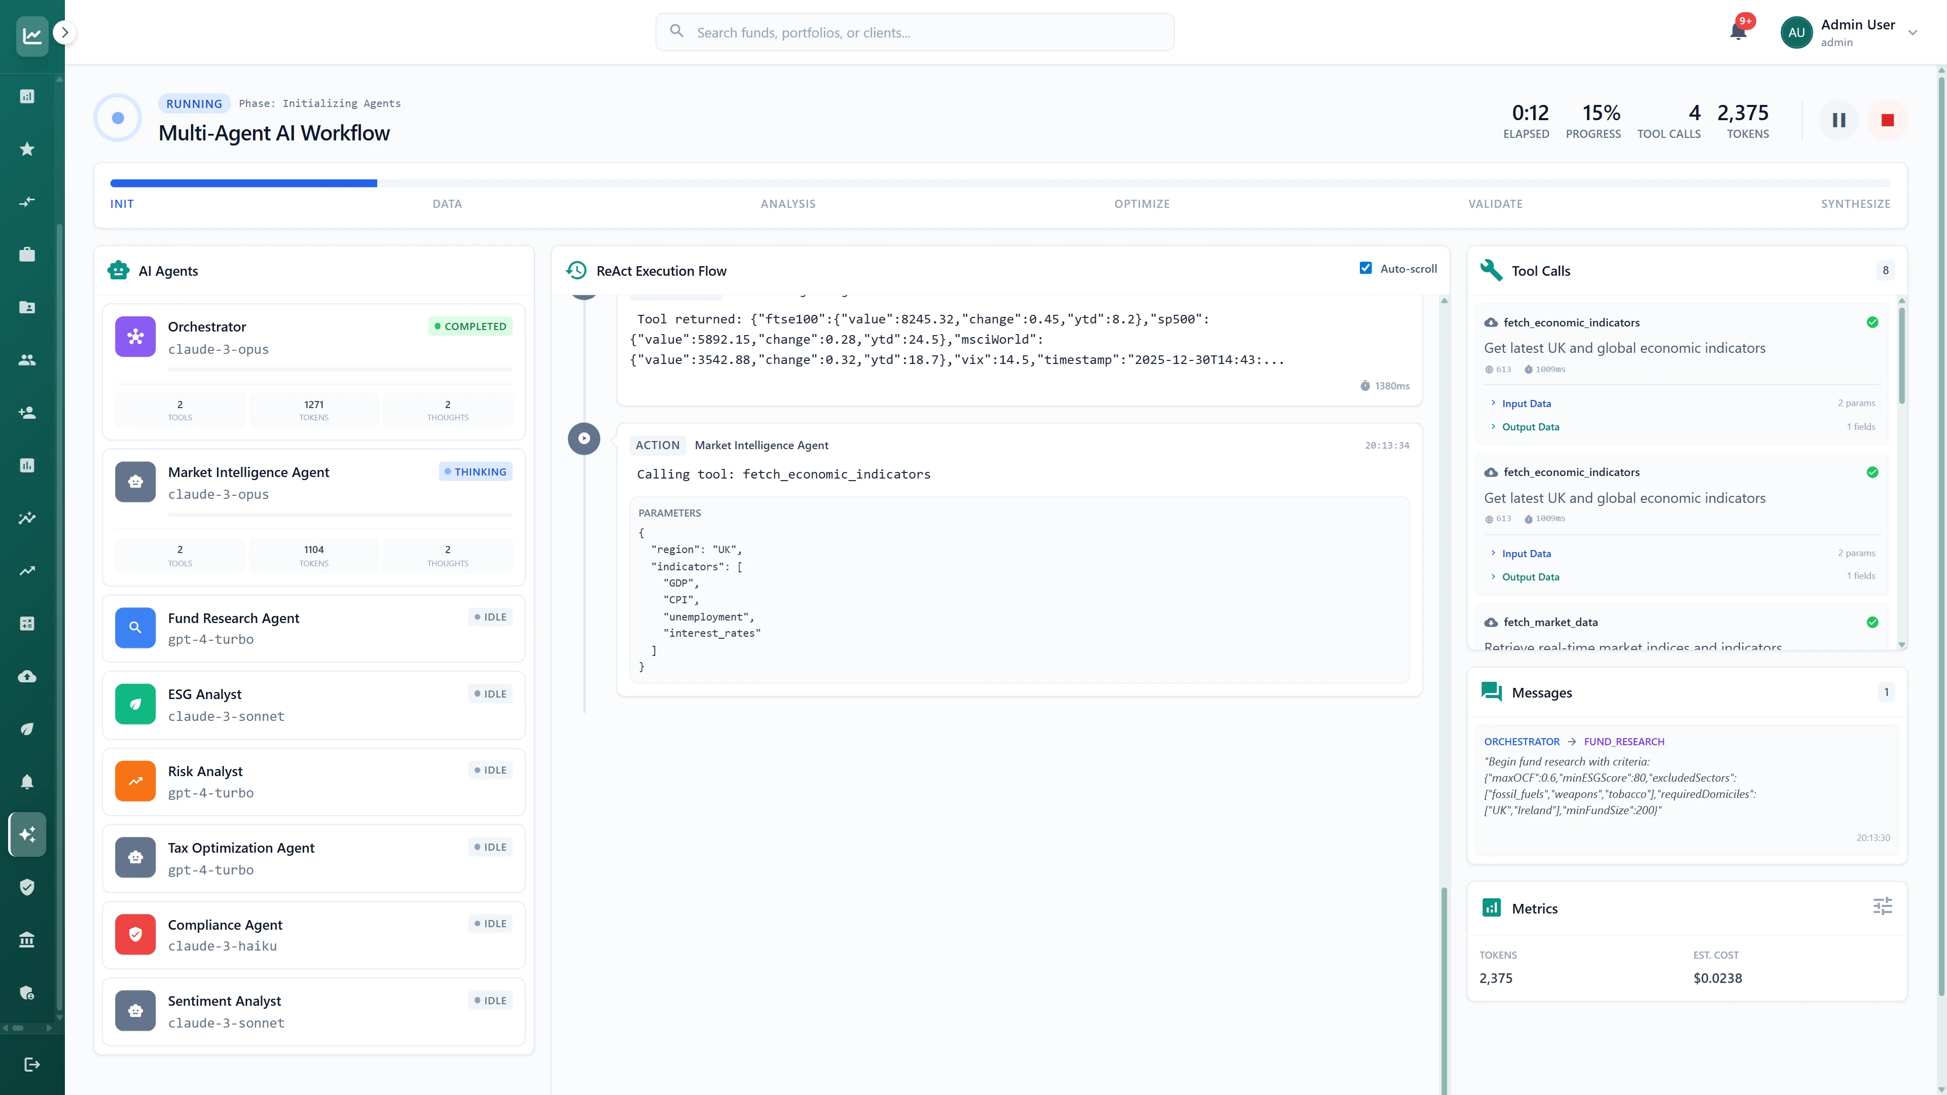Disable the Auto-scroll checkbox

[1366, 268]
